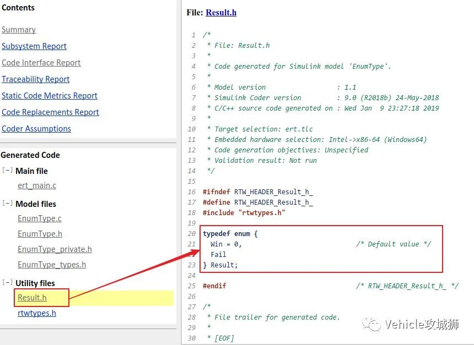Viewport: 474px width, 345px height.
Task: Click the 'Fail' enum entry
Action: tap(218, 254)
